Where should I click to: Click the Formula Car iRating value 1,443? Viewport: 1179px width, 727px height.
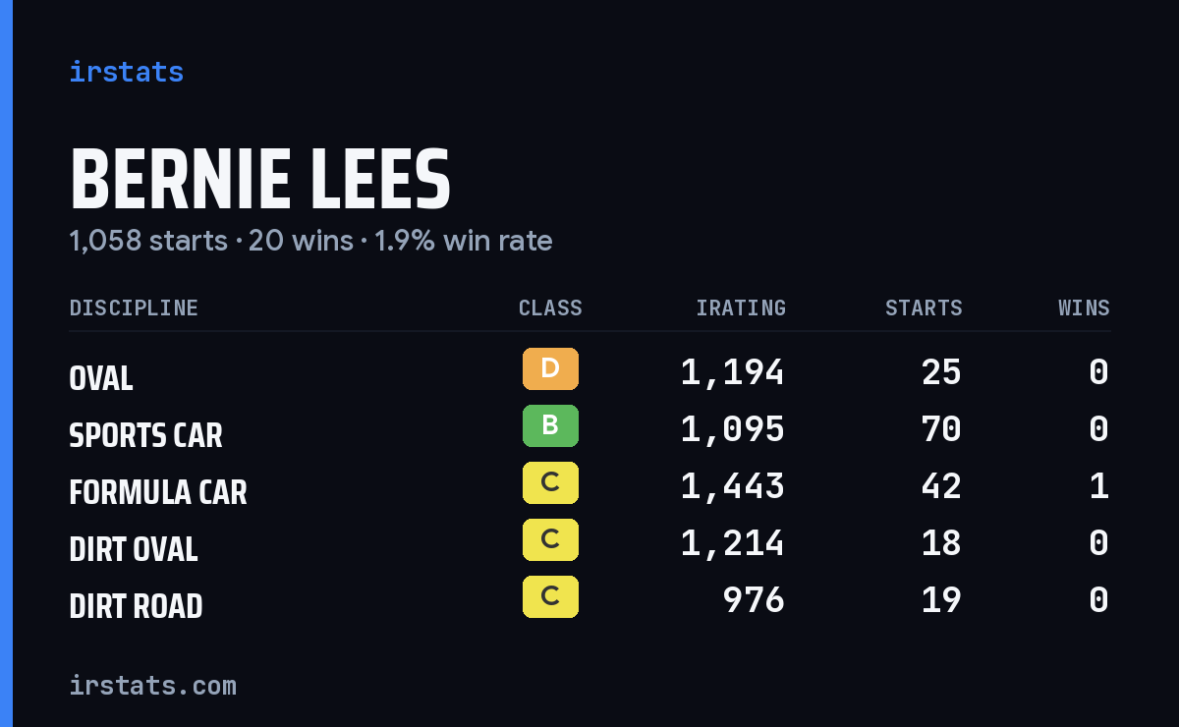click(733, 486)
